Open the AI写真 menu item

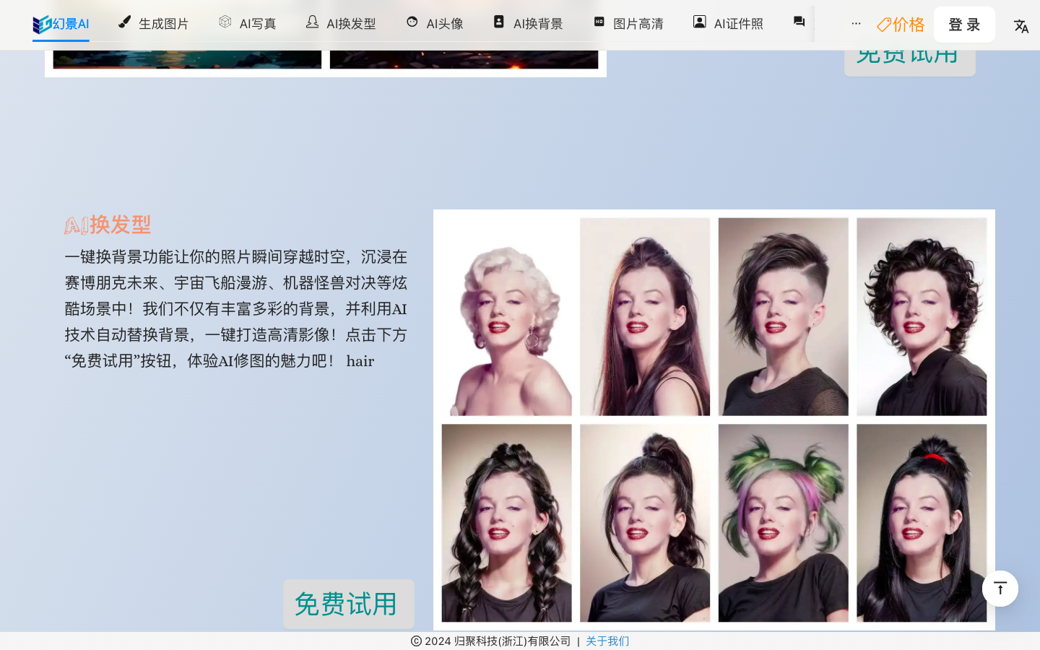click(x=248, y=24)
